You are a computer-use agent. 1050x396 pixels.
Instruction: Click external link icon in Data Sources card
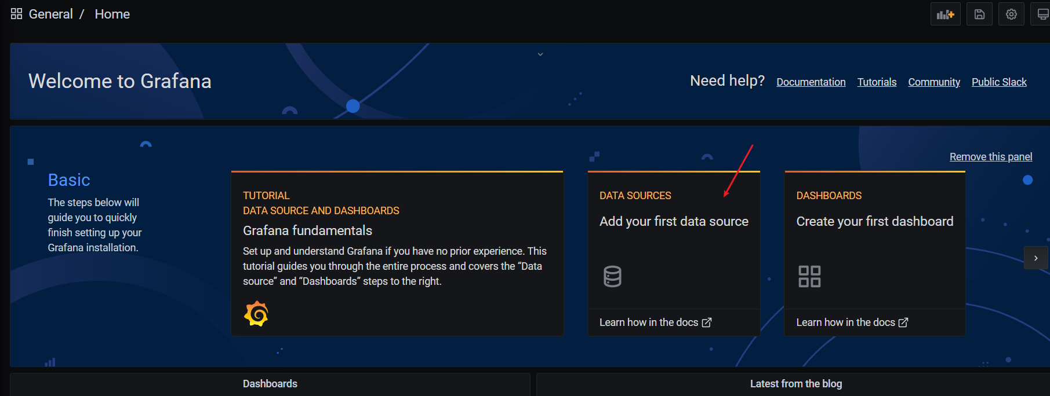707,322
